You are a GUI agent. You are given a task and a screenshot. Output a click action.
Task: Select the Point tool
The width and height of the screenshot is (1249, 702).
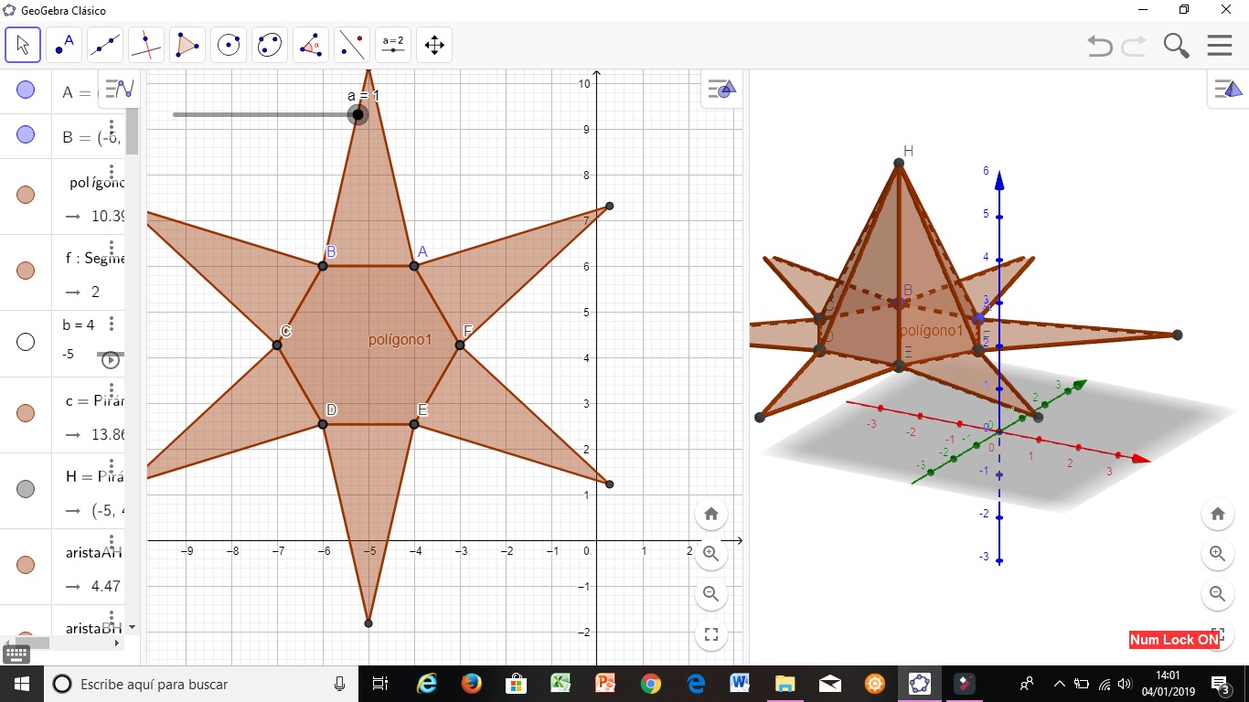[63, 44]
